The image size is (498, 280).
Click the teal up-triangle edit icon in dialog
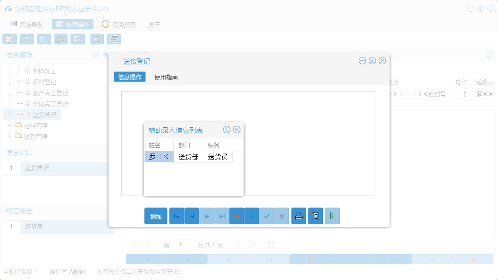click(252, 216)
